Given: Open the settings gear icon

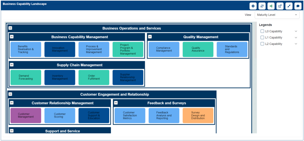Looking at the screenshot, I should 253,6.
